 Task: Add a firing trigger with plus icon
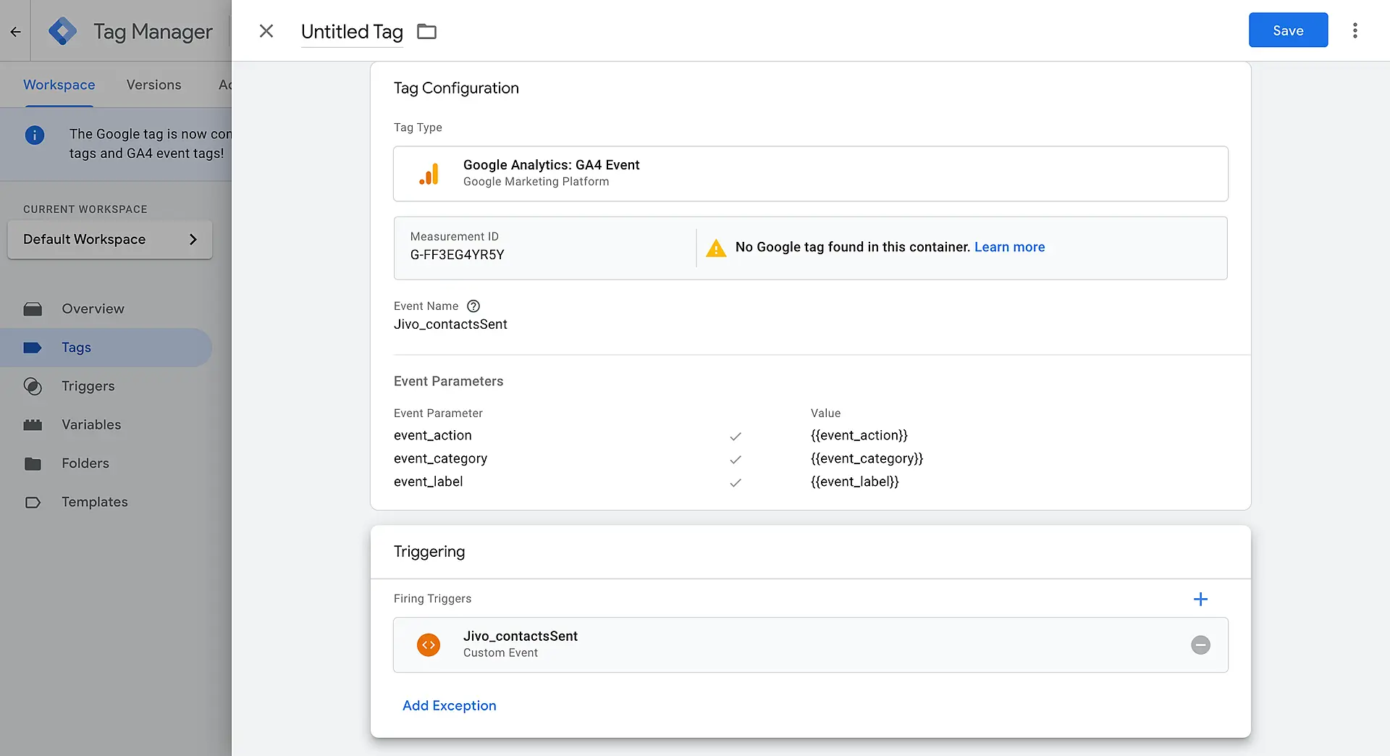[x=1200, y=599]
